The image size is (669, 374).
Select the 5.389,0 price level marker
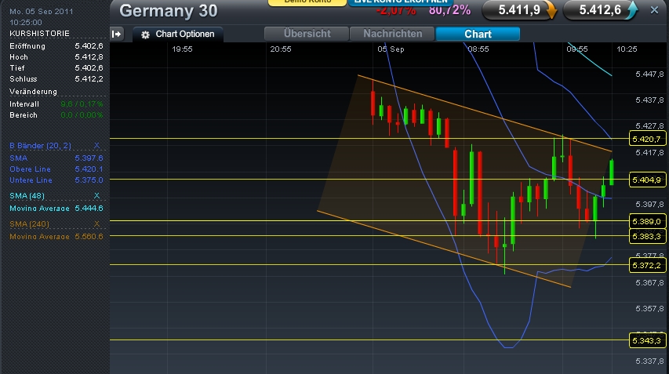click(647, 221)
